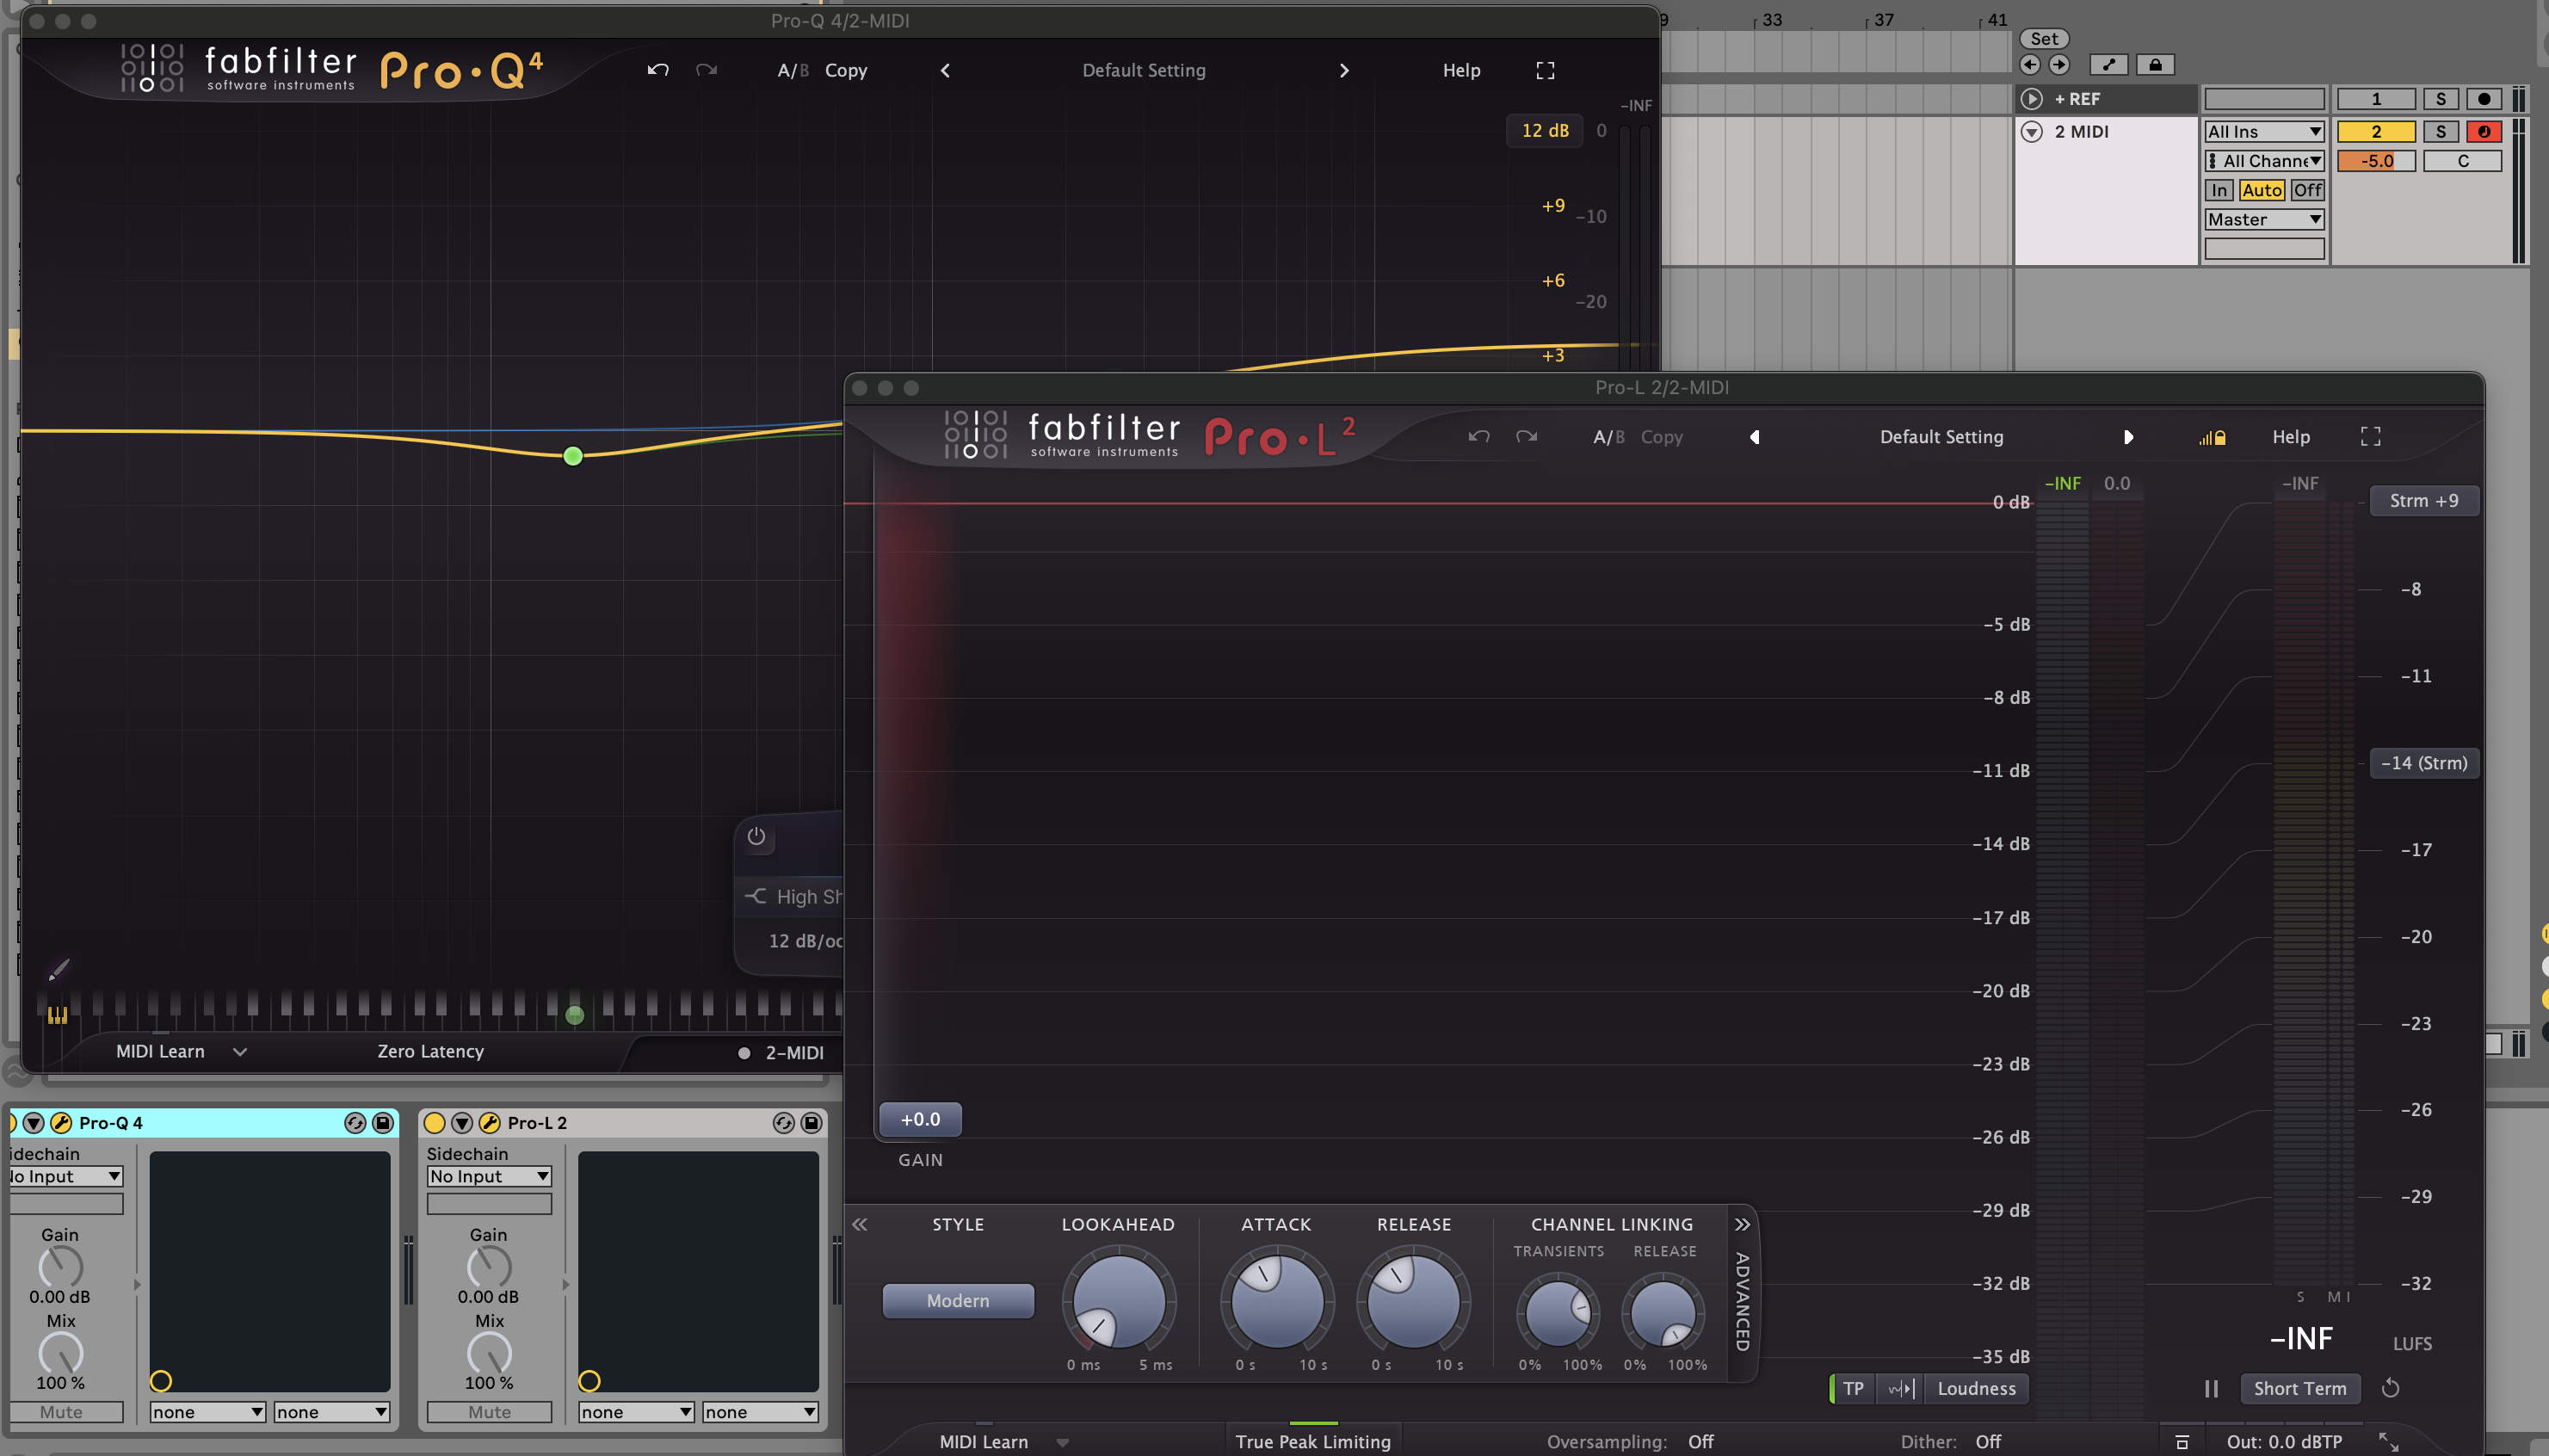
Task: Save Pro-Q 4 device preset
Action: click(382, 1122)
